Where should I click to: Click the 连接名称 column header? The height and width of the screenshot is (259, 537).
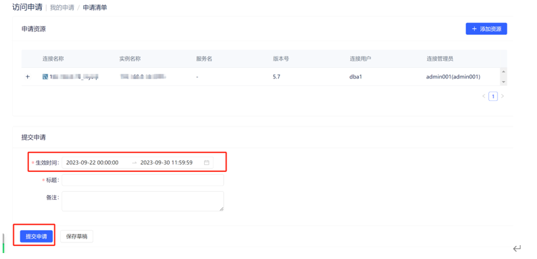53,59
